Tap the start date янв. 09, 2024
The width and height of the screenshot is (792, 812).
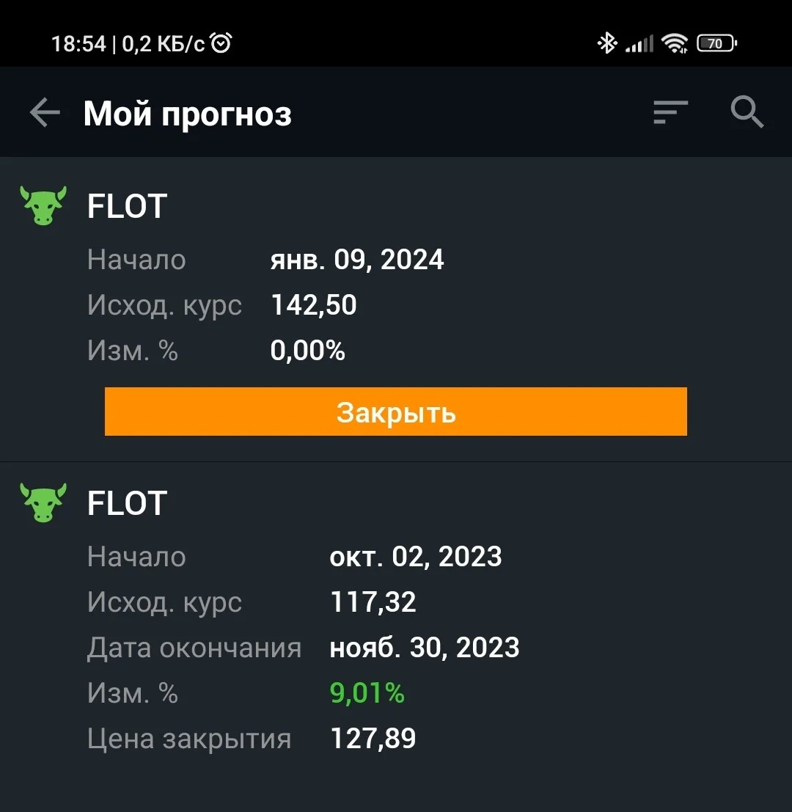click(356, 260)
